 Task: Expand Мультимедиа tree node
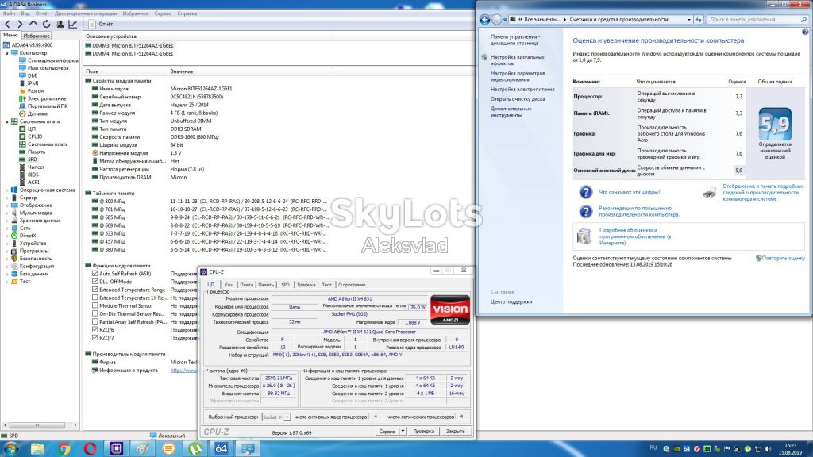pos(6,213)
